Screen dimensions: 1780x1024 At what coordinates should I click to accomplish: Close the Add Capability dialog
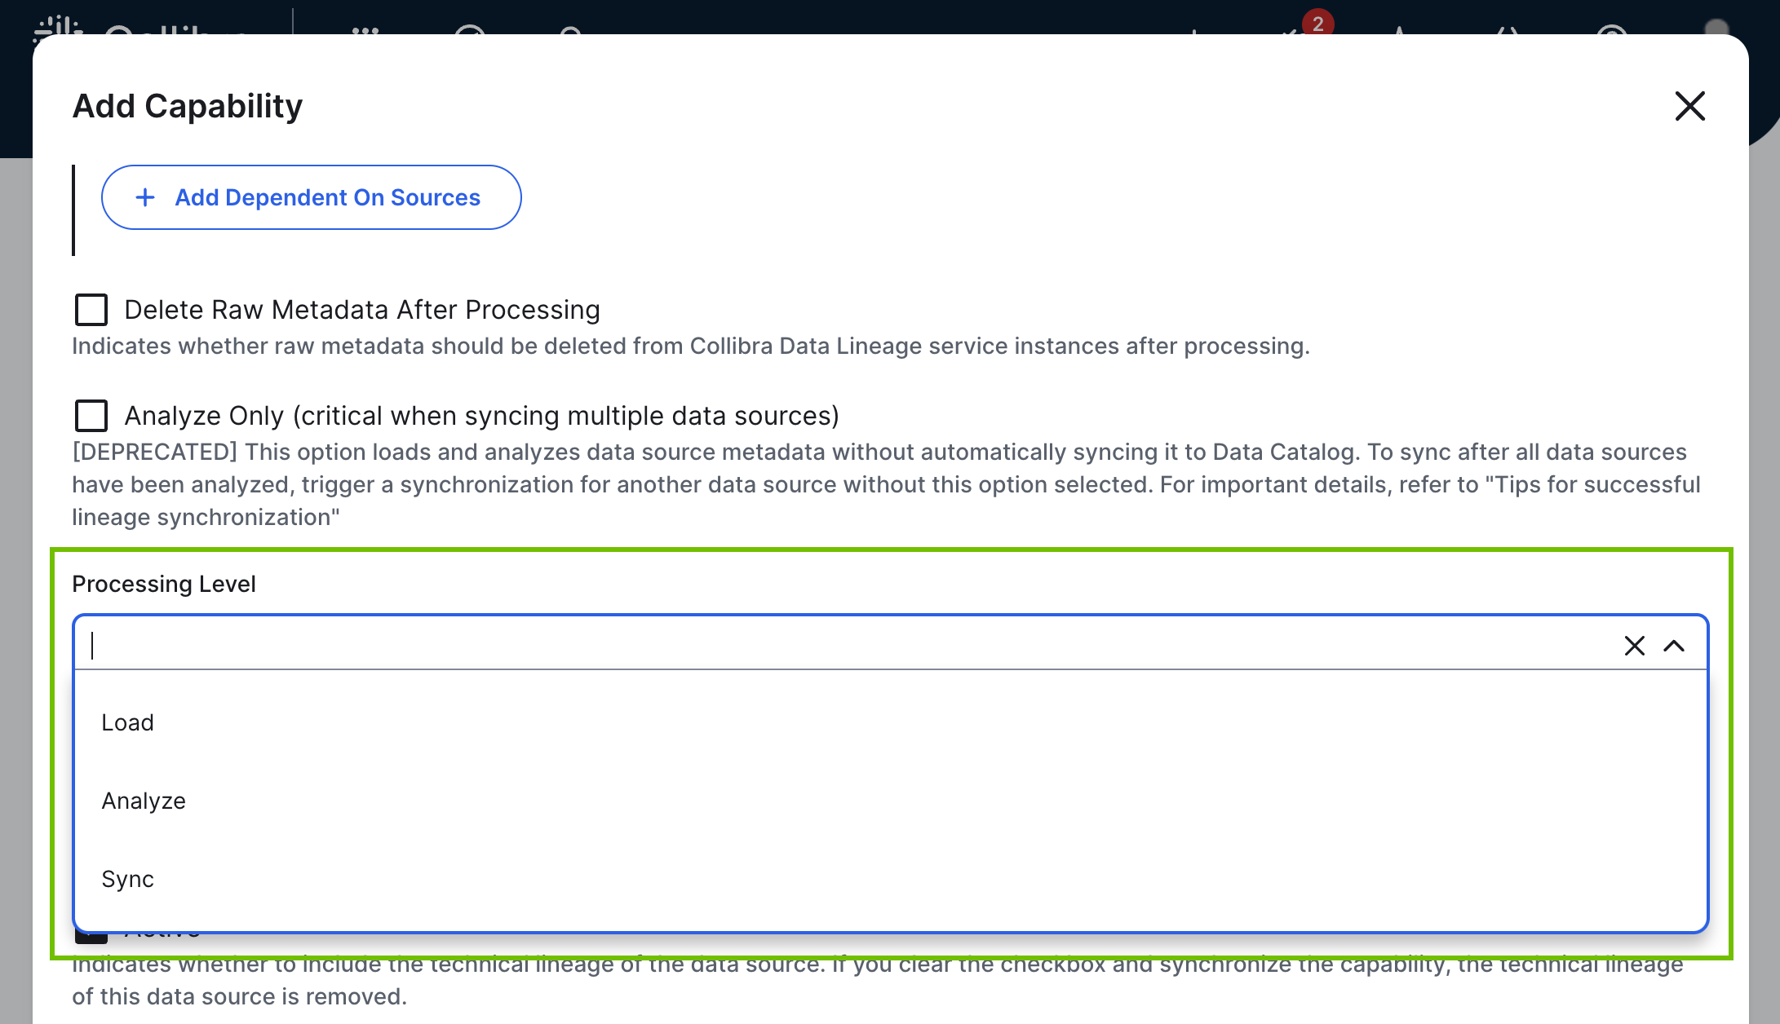coord(1689,106)
